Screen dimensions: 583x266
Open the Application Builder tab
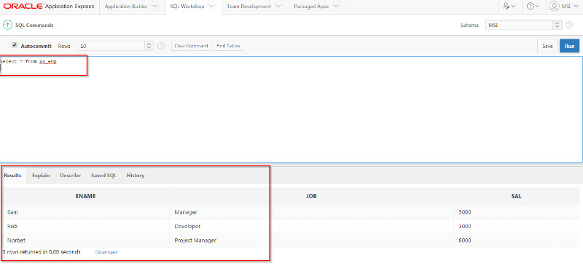126,7
